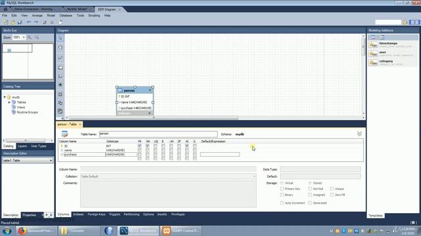Image resolution: width=421 pixels, height=236 pixels.
Task: Select the place new view tool
Action: (x=60, y=103)
